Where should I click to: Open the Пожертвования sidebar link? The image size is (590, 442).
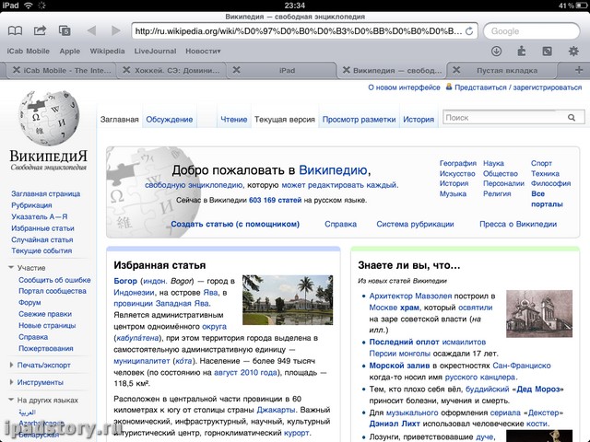(x=46, y=348)
